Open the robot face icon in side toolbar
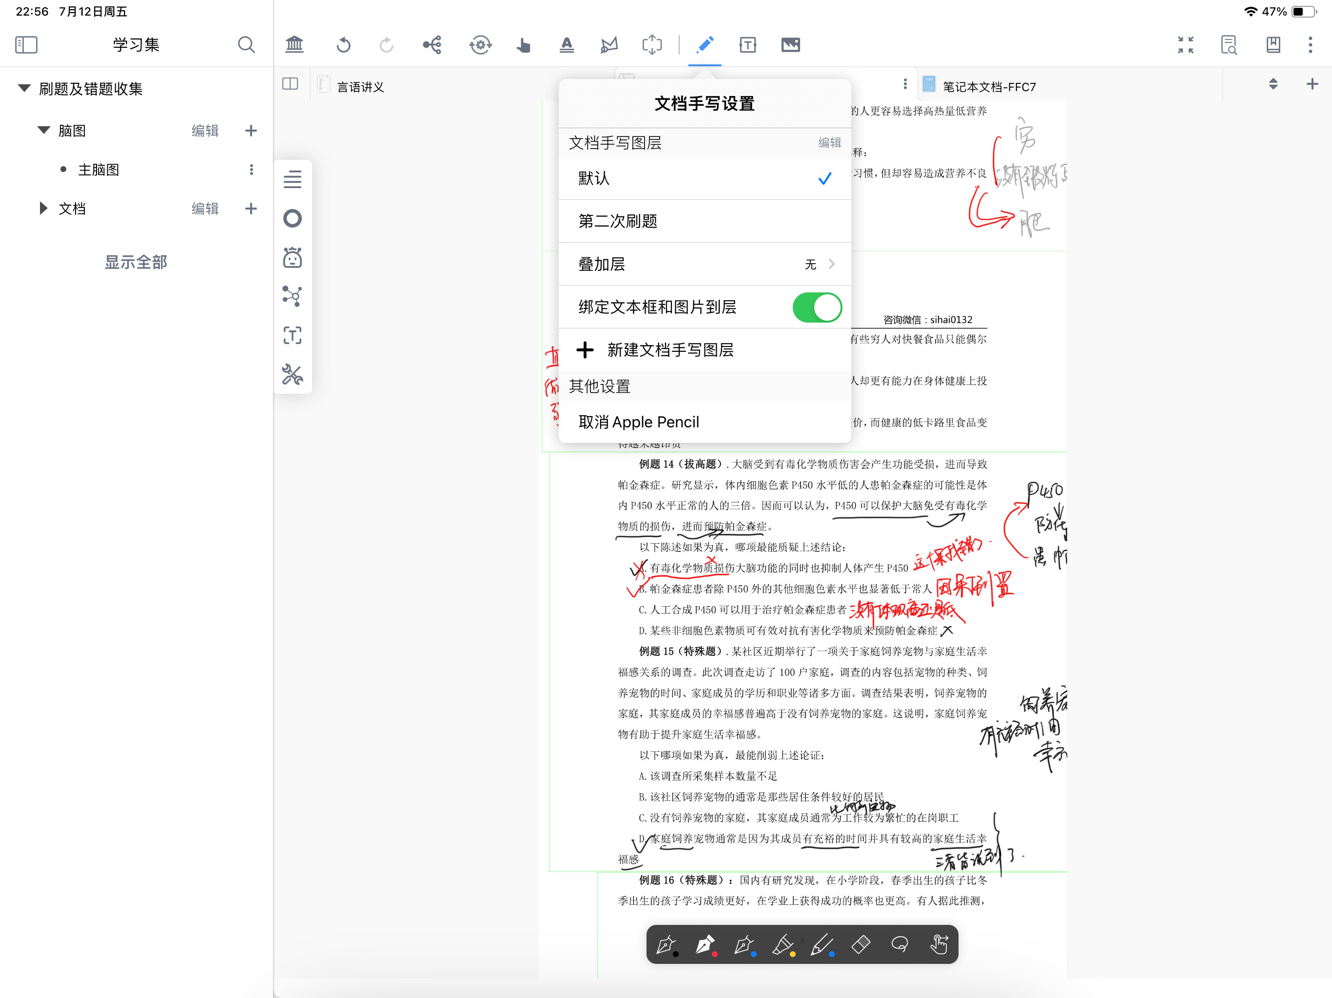1332x998 pixels. [293, 257]
